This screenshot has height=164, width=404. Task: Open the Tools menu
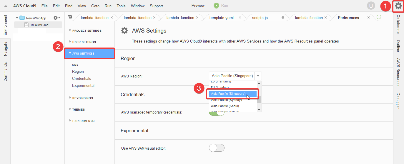121,6
